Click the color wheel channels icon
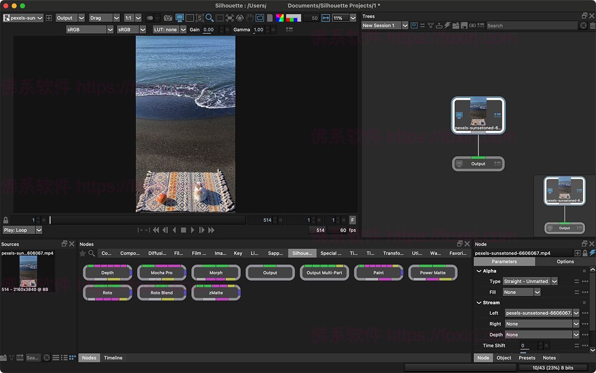The width and height of the screenshot is (596, 373). pos(280,18)
